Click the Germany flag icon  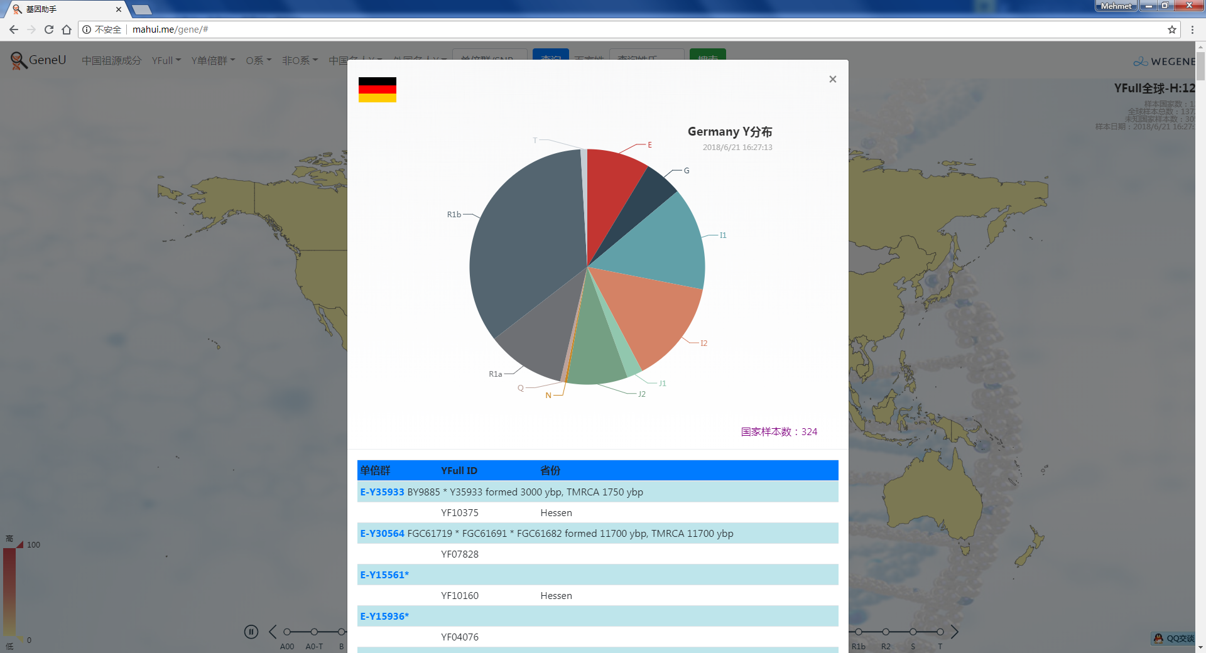[377, 90]
